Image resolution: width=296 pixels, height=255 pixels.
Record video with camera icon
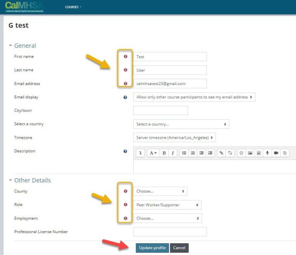point(276,153)
